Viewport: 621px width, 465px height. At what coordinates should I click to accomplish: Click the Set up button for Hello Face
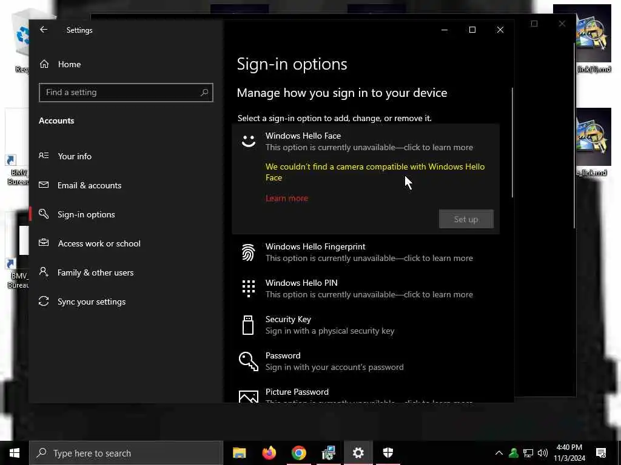tap(466, 219)
